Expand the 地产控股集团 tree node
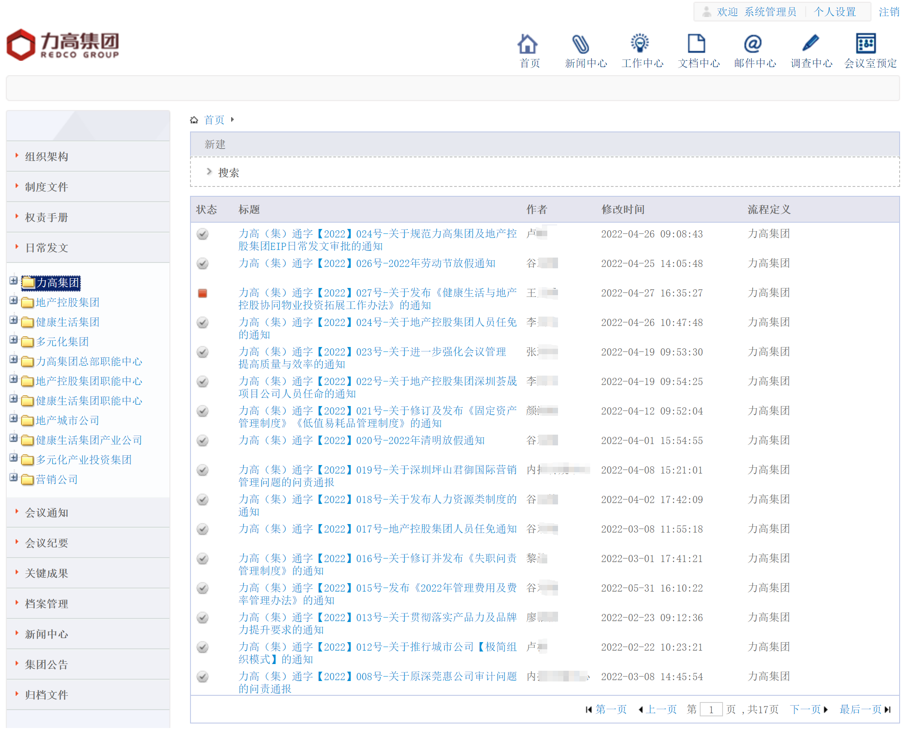 coord(14,300)
